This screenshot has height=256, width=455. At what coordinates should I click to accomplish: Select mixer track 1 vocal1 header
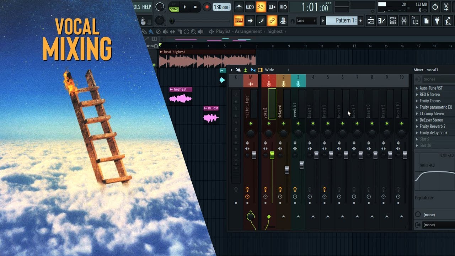pyautogui.click(x=269, y=81)
